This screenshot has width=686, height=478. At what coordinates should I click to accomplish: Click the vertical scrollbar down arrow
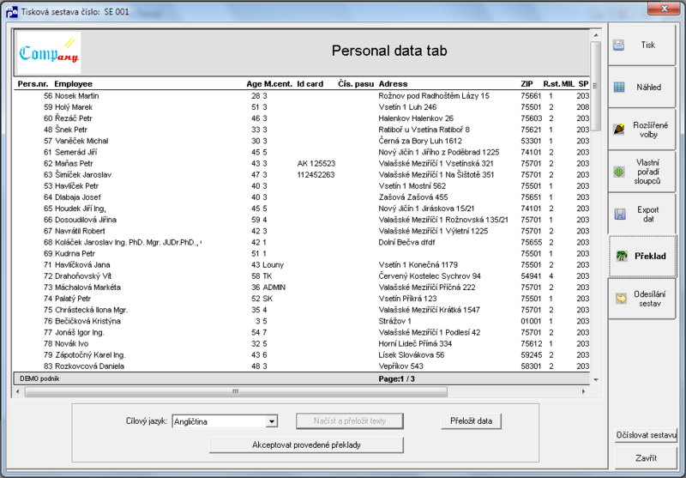[x=596, y=379]
